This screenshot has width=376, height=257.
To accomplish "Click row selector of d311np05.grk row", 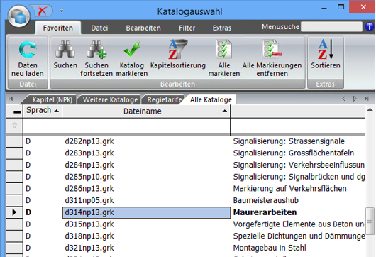I will [14, 200].
